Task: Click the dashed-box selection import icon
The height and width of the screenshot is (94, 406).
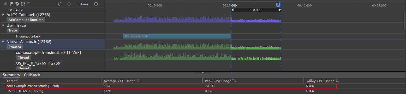Action: coord(23,4)
